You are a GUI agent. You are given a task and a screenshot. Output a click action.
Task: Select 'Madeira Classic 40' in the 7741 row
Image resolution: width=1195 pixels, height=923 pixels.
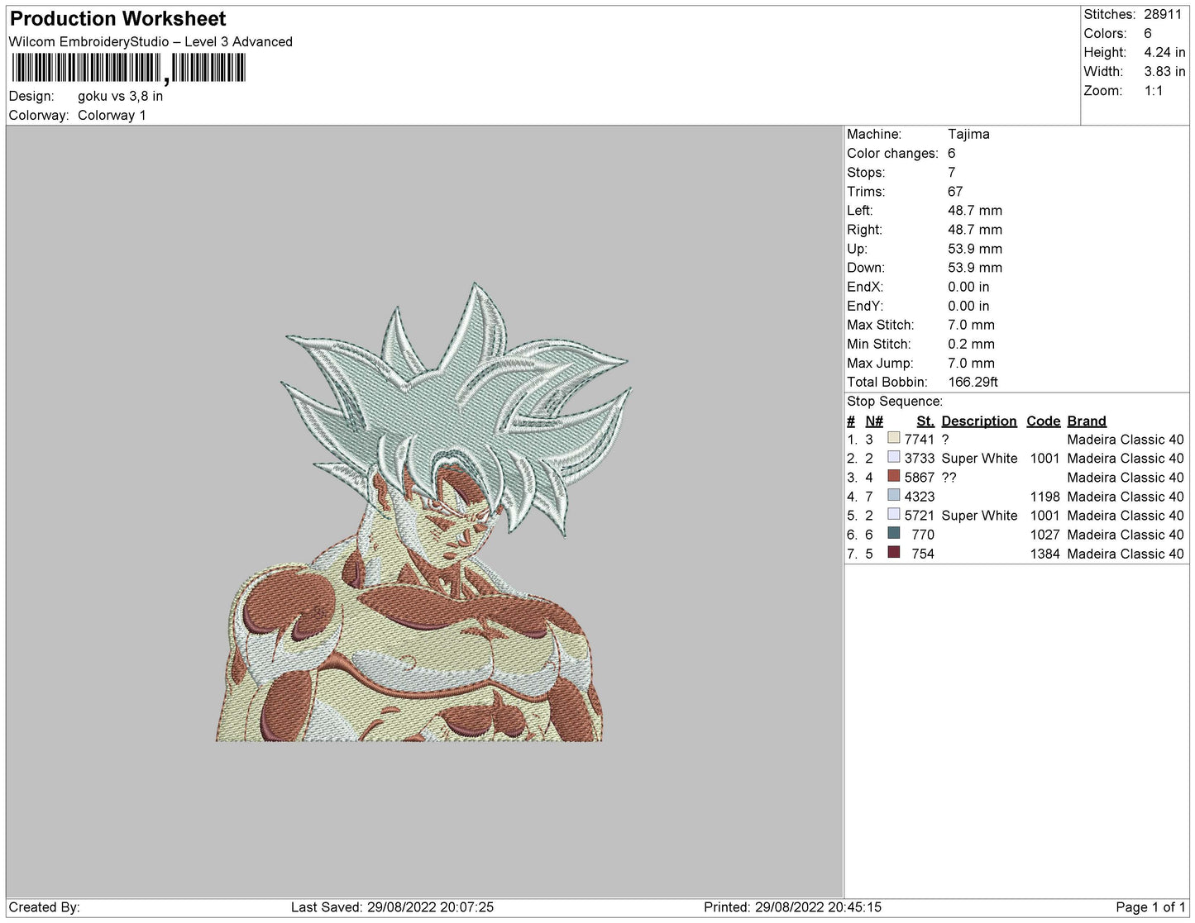click(1126, 439)
